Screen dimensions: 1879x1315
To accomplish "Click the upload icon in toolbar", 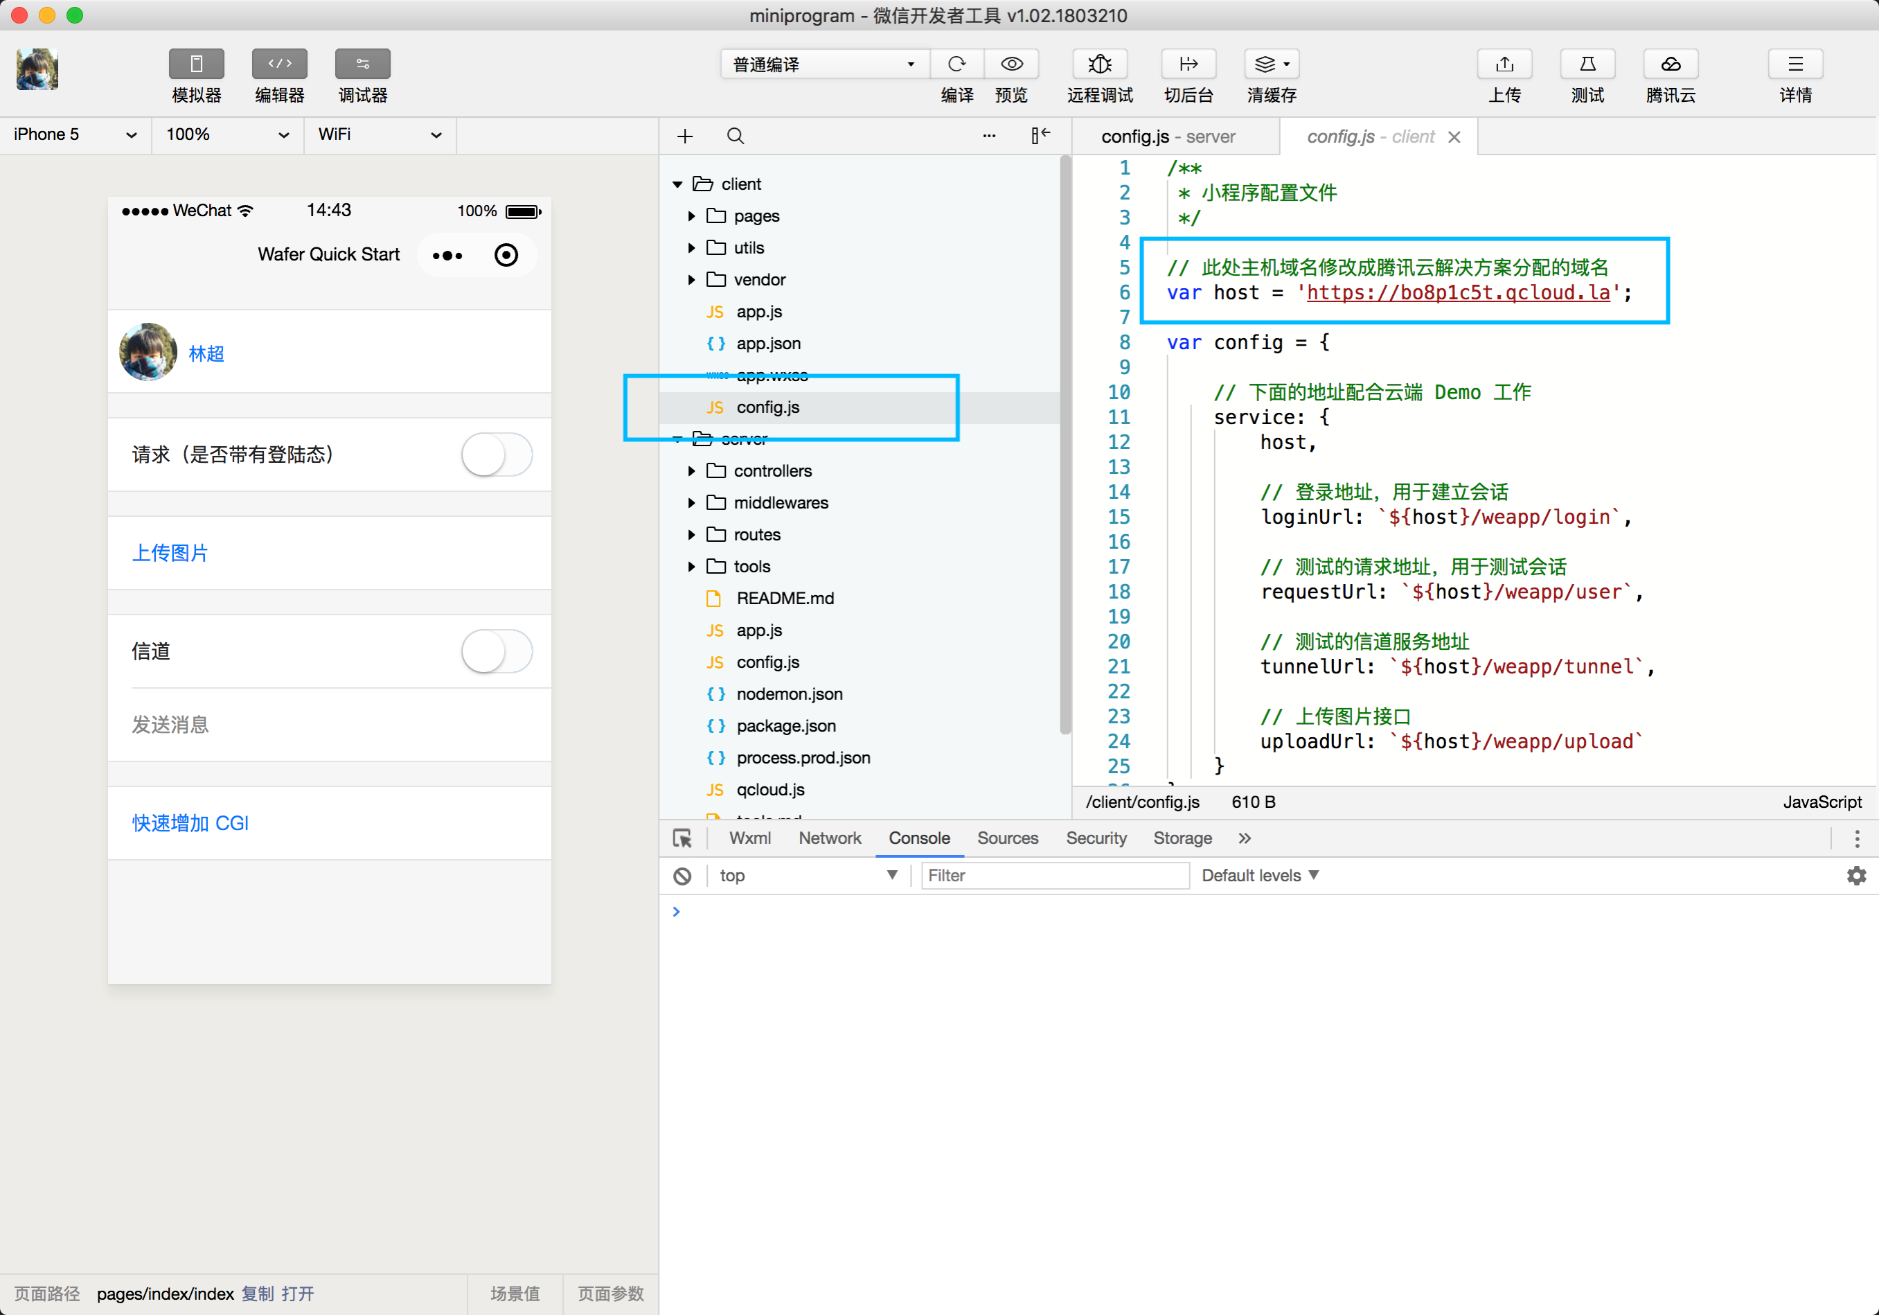I will (x=1504, y=64).
